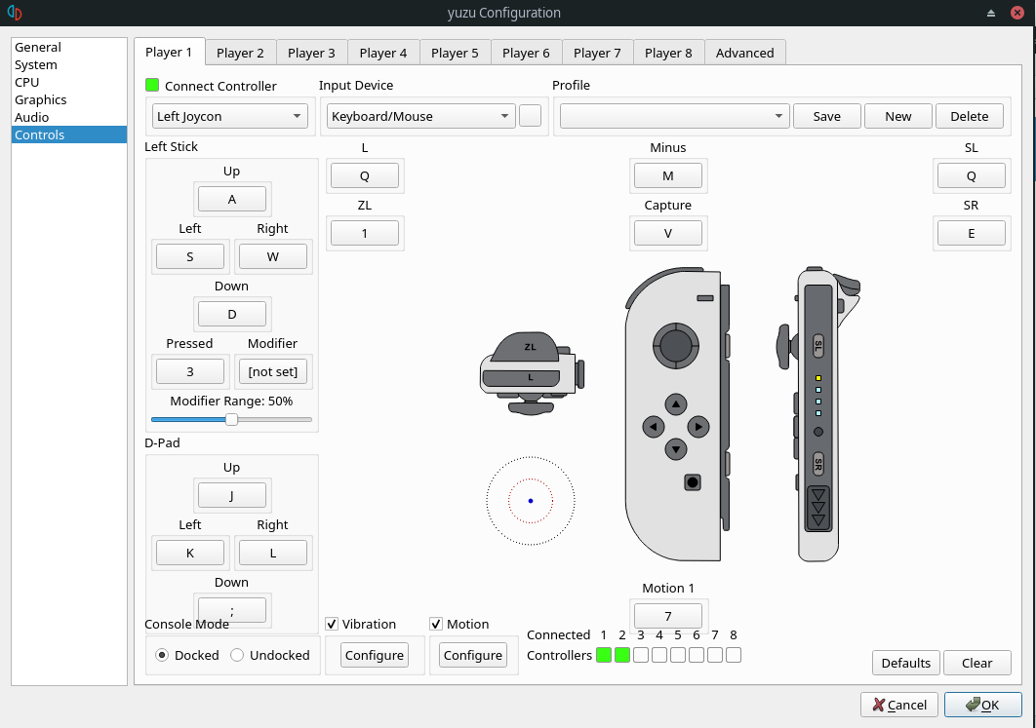
Task: Click the minus button on Joycon image
Action: pyautogui.click(x=705, y=298)
